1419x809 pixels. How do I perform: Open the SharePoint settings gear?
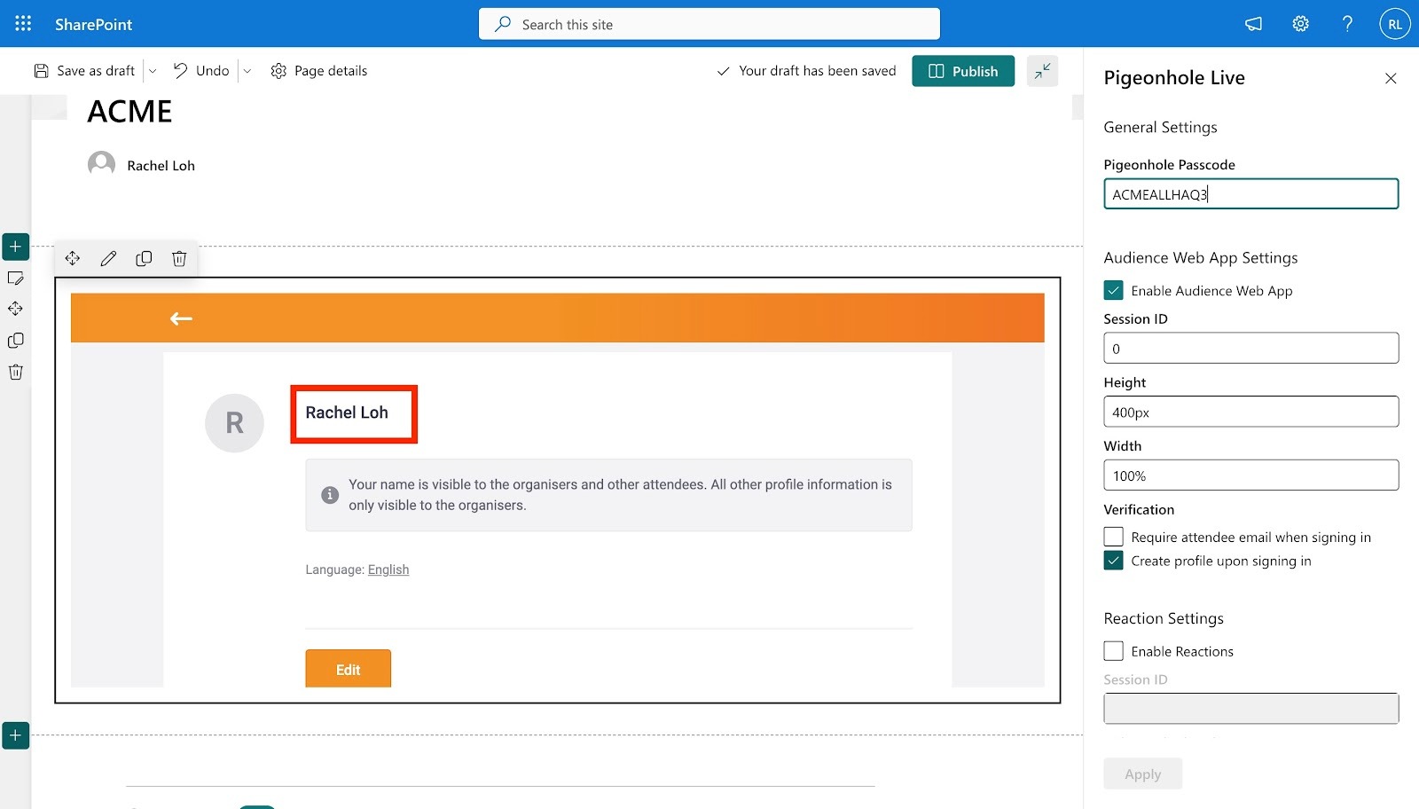click(1300, 24)
